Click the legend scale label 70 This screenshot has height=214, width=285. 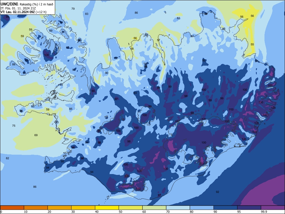(x=168, y=212)
